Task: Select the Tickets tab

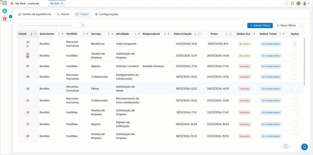Action: [x=82, y=14]
